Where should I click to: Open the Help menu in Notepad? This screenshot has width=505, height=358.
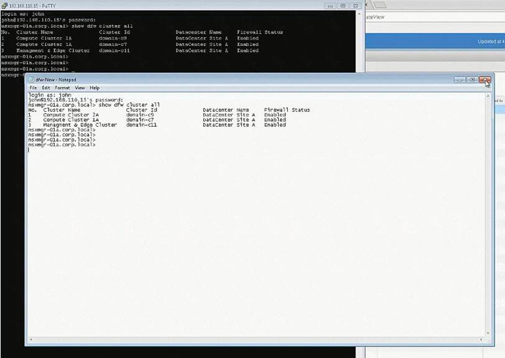[x=95, y=88]
